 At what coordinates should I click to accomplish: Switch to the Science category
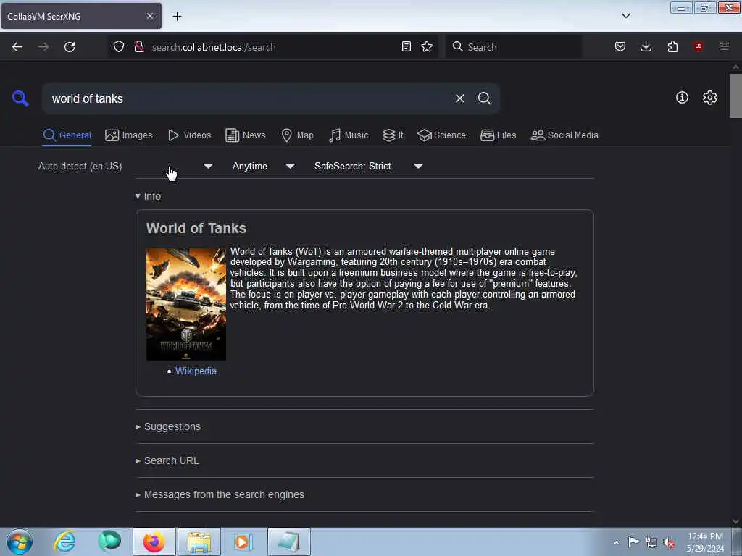[x=441, y=135]
